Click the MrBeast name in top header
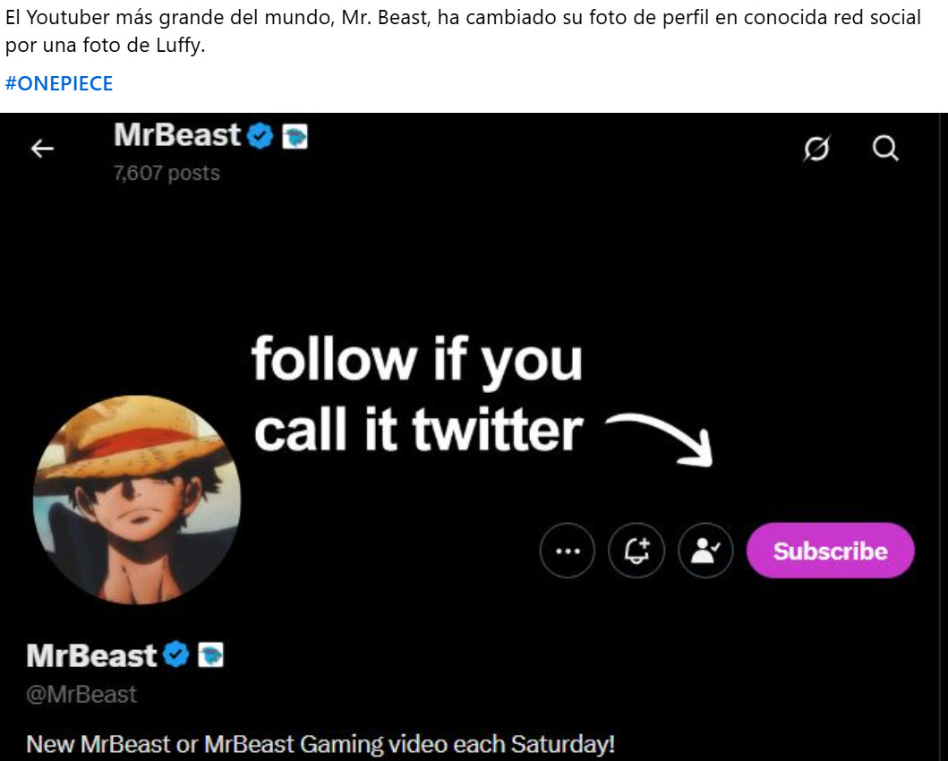This screenshot has height=761, width=948. pos(177,136)
